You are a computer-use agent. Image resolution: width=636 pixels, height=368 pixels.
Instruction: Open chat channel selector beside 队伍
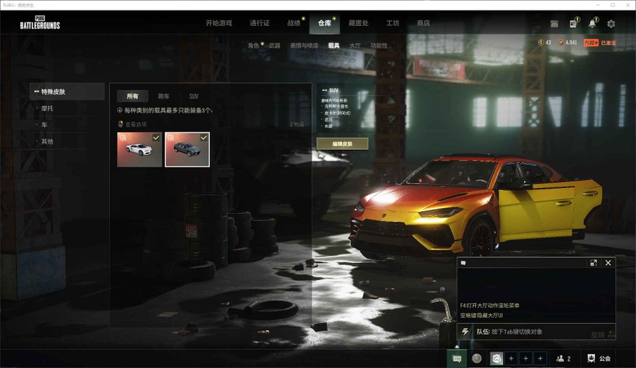point(466,332)
